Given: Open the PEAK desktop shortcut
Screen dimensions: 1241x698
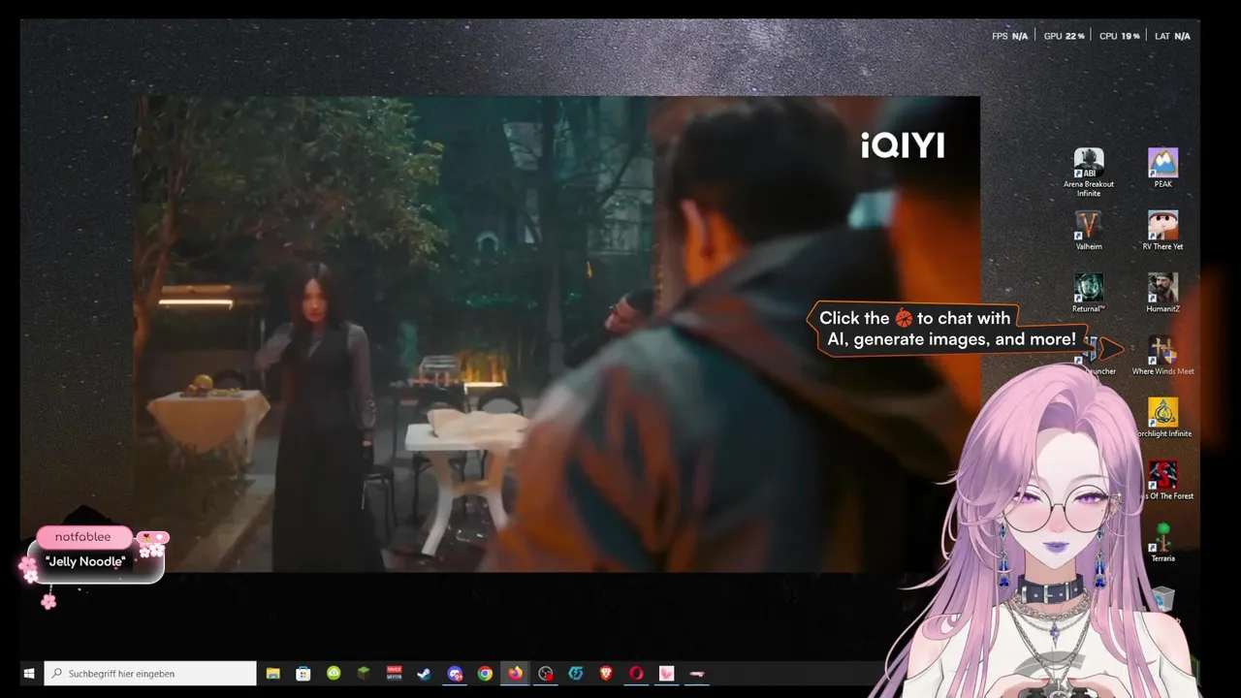Looking at the screenshot, I should [1162, 169].
